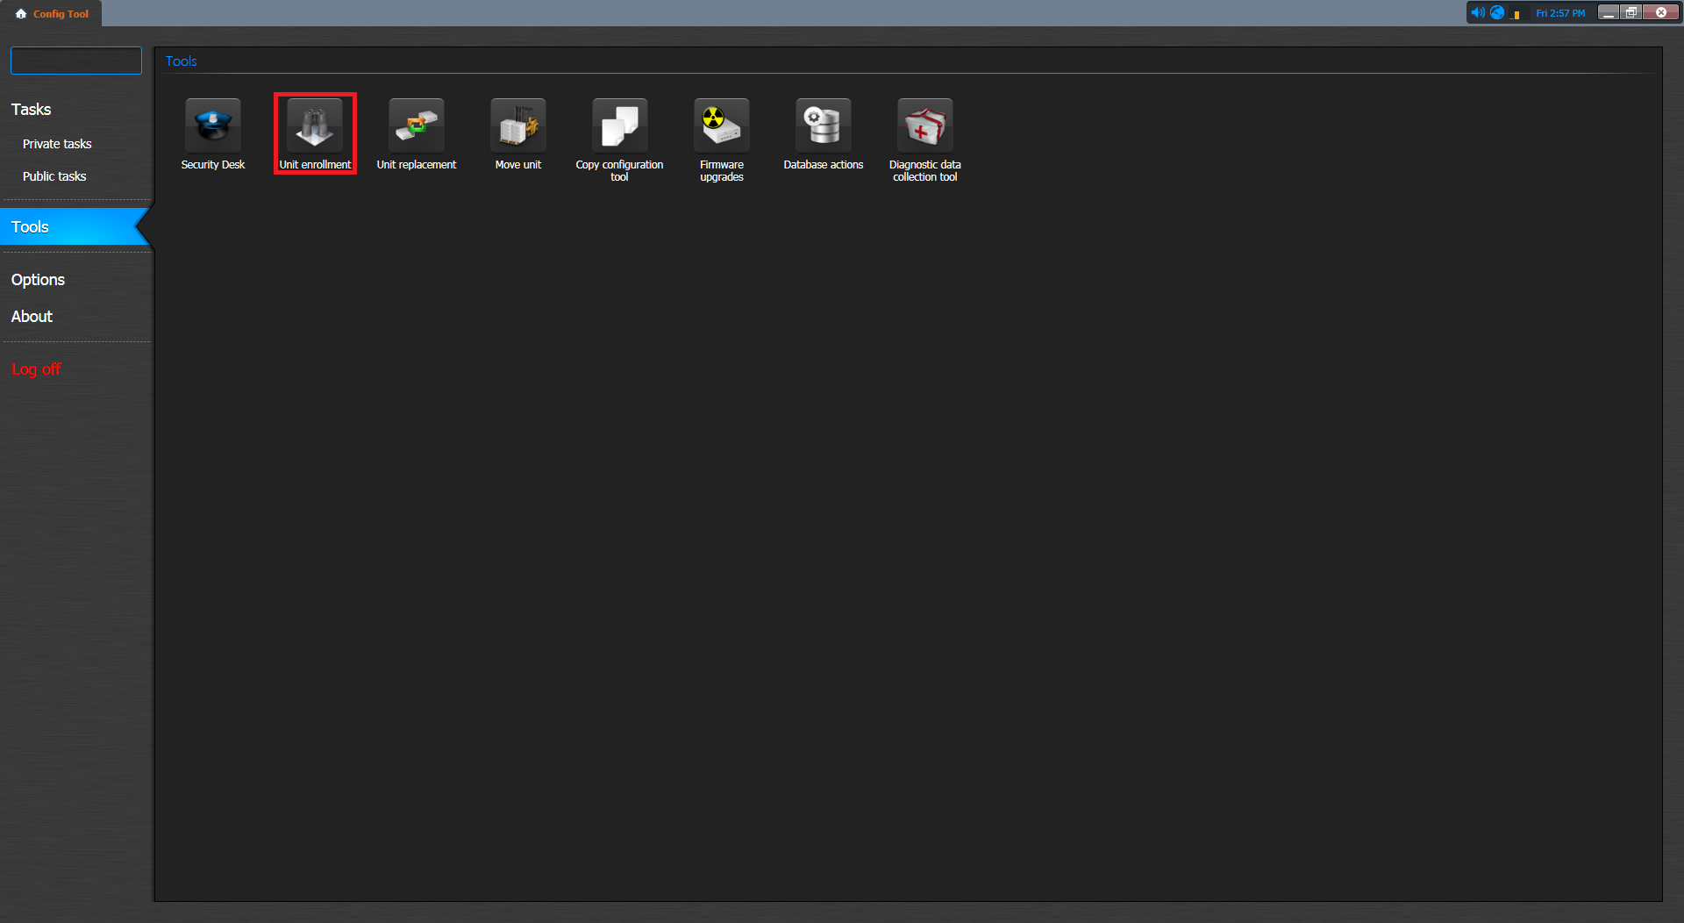The width and height of the screenshot is (1684, 923).
Task: Show Public tasks
Action: pos(54,176)
